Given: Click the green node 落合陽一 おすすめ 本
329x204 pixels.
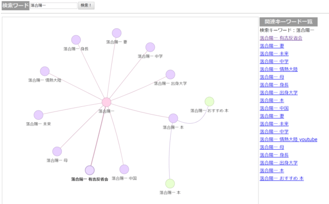Looking at the screenshot, I should pyautogui.click(x=209, y=101).
